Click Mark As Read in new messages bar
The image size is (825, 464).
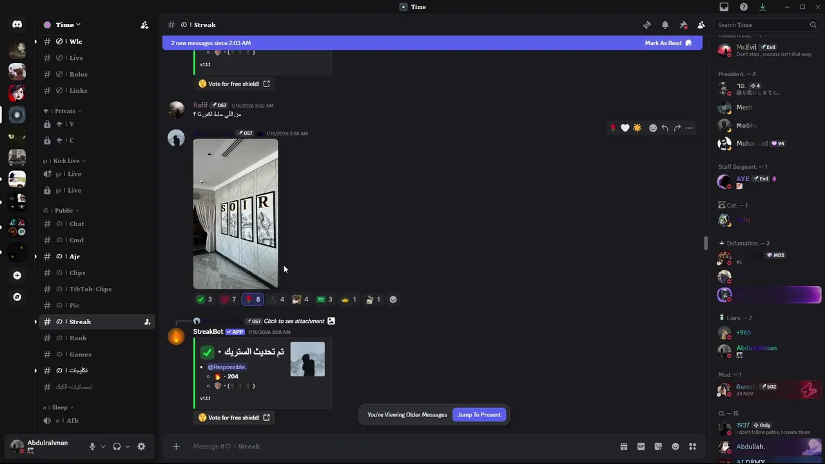click(x=668, y=43)
